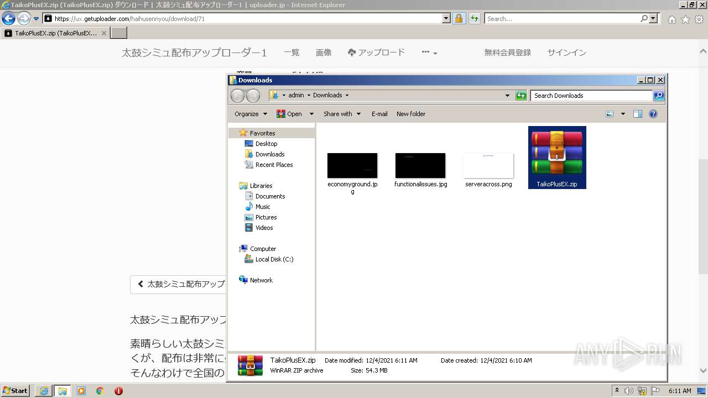
Task: Open the Share with menu
Action: [x=342, y=114]
